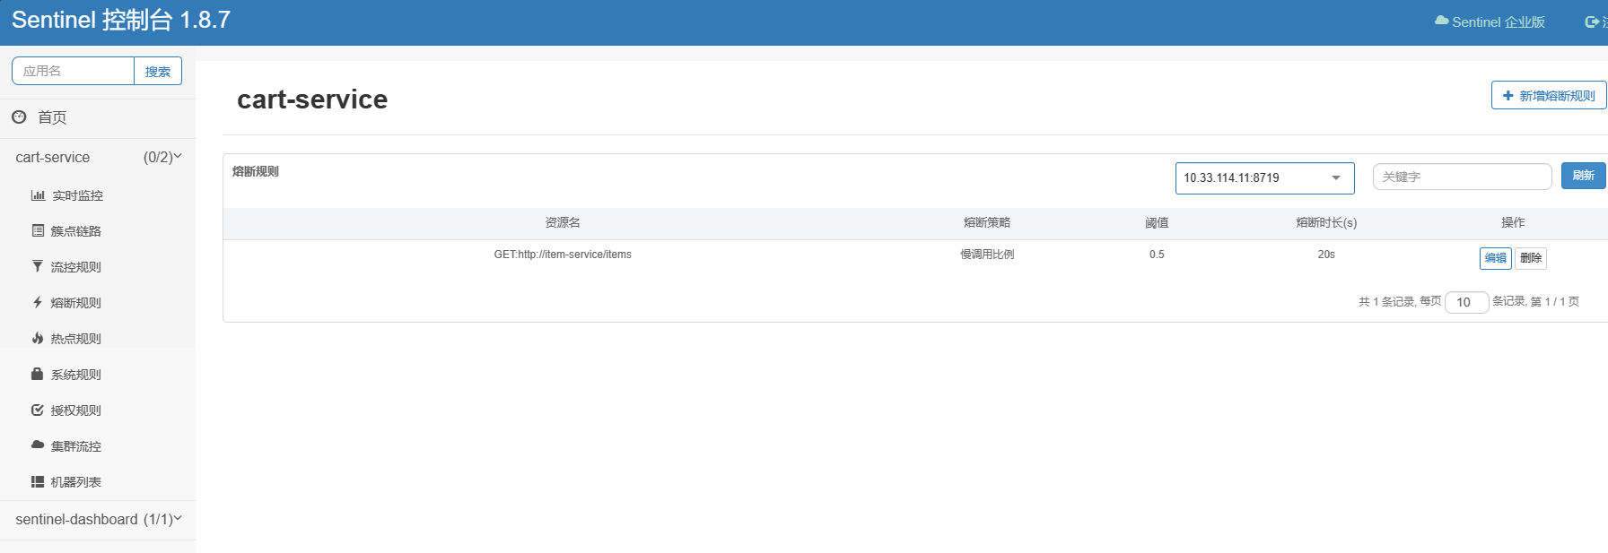Open the machine IP 10.33.114.11:8719 dropdown

(1264, 177)
